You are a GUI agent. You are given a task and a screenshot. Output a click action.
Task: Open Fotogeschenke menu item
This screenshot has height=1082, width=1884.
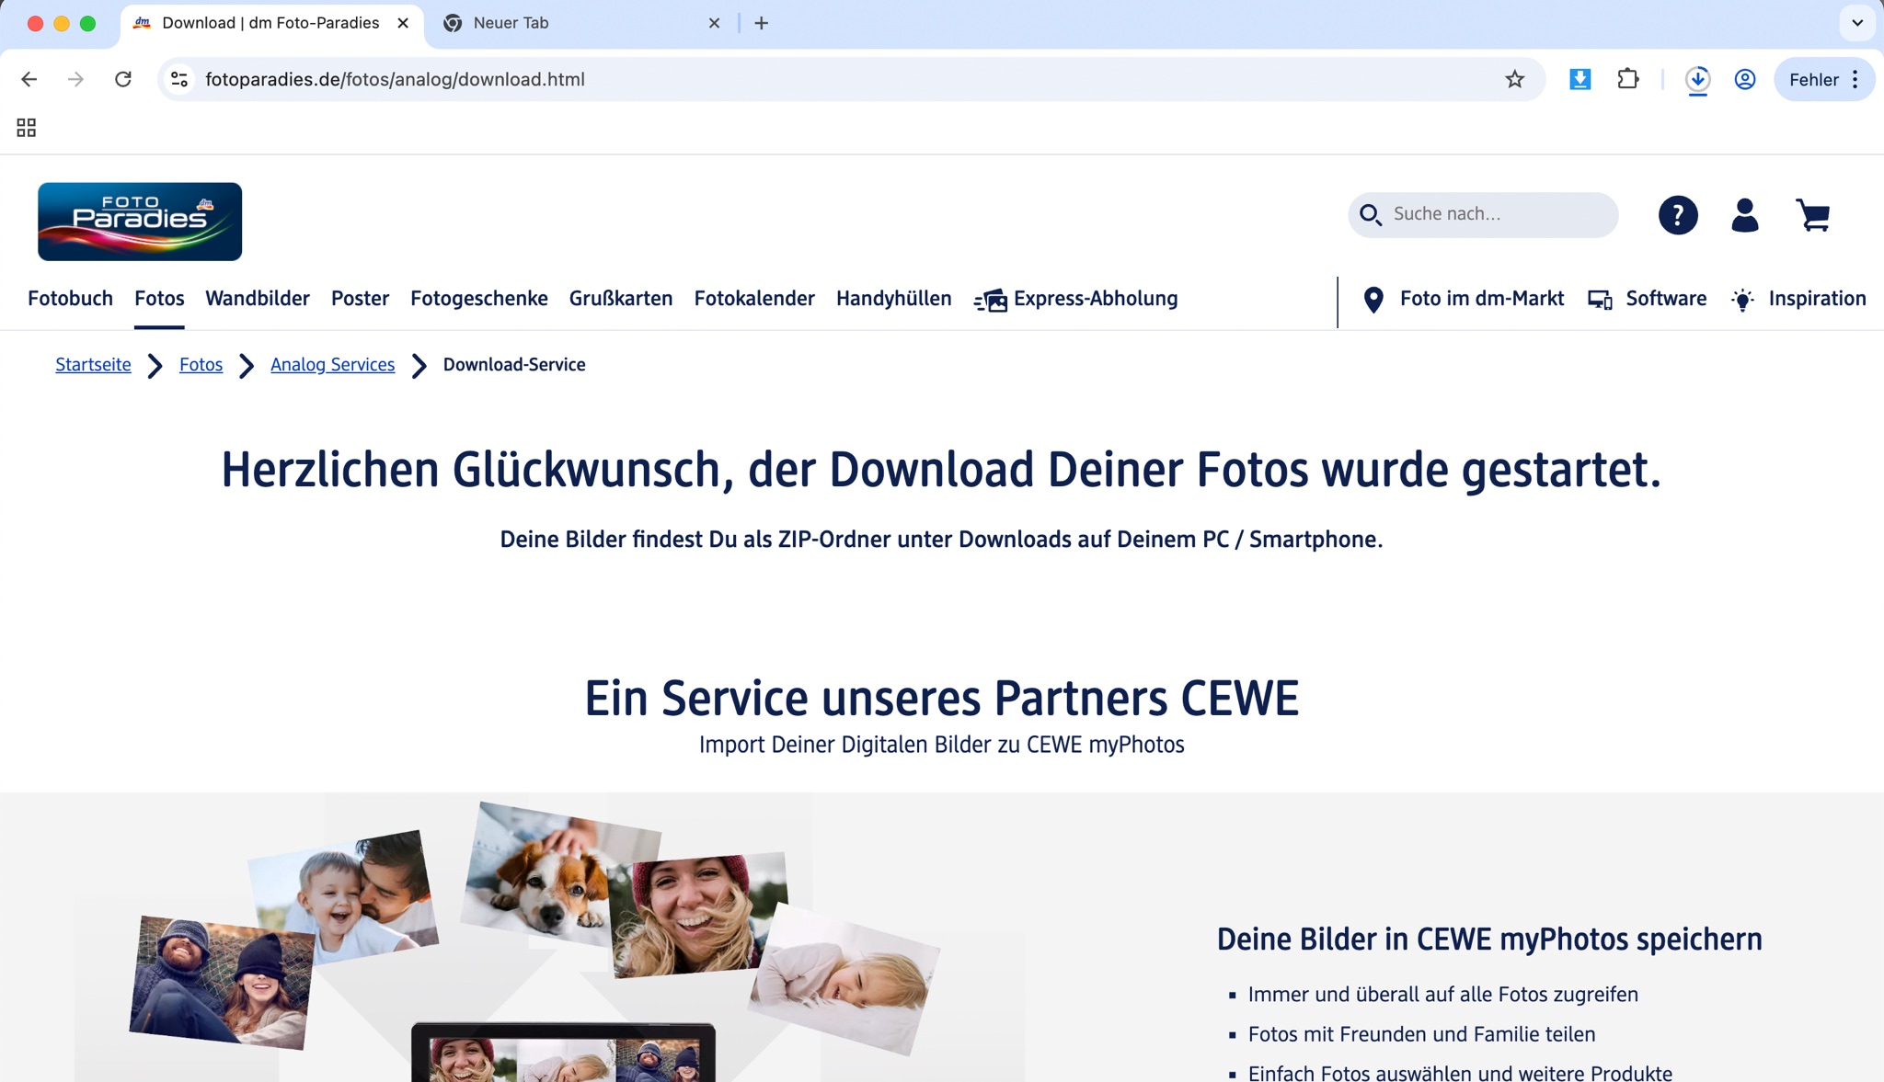[479, 299]
